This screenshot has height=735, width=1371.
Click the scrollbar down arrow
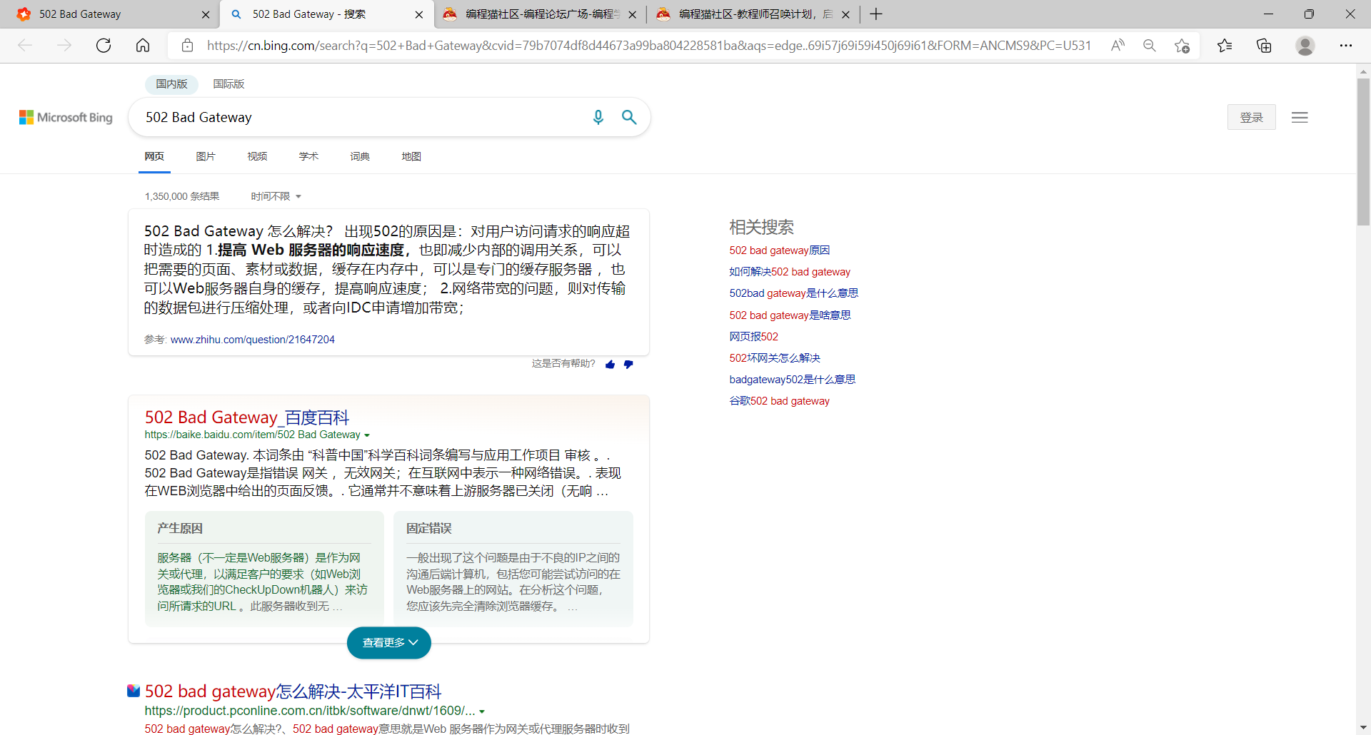(1363, 727)
